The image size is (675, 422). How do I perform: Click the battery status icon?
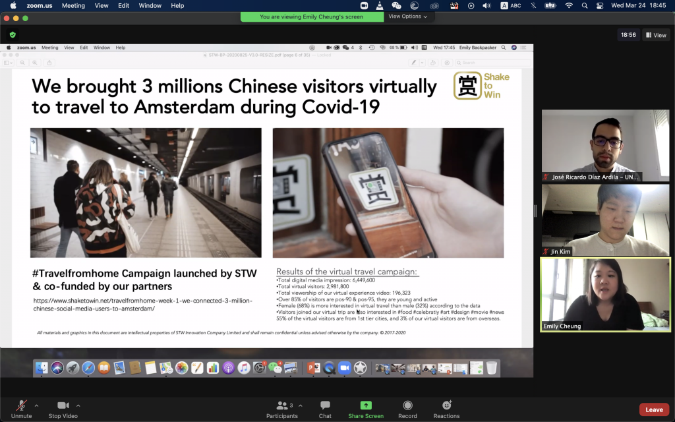[x=550, y=5]
